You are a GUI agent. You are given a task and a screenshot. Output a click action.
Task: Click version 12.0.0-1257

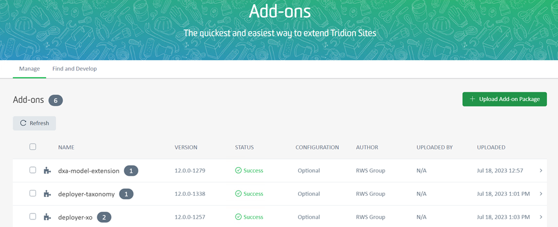pos(190,217)
